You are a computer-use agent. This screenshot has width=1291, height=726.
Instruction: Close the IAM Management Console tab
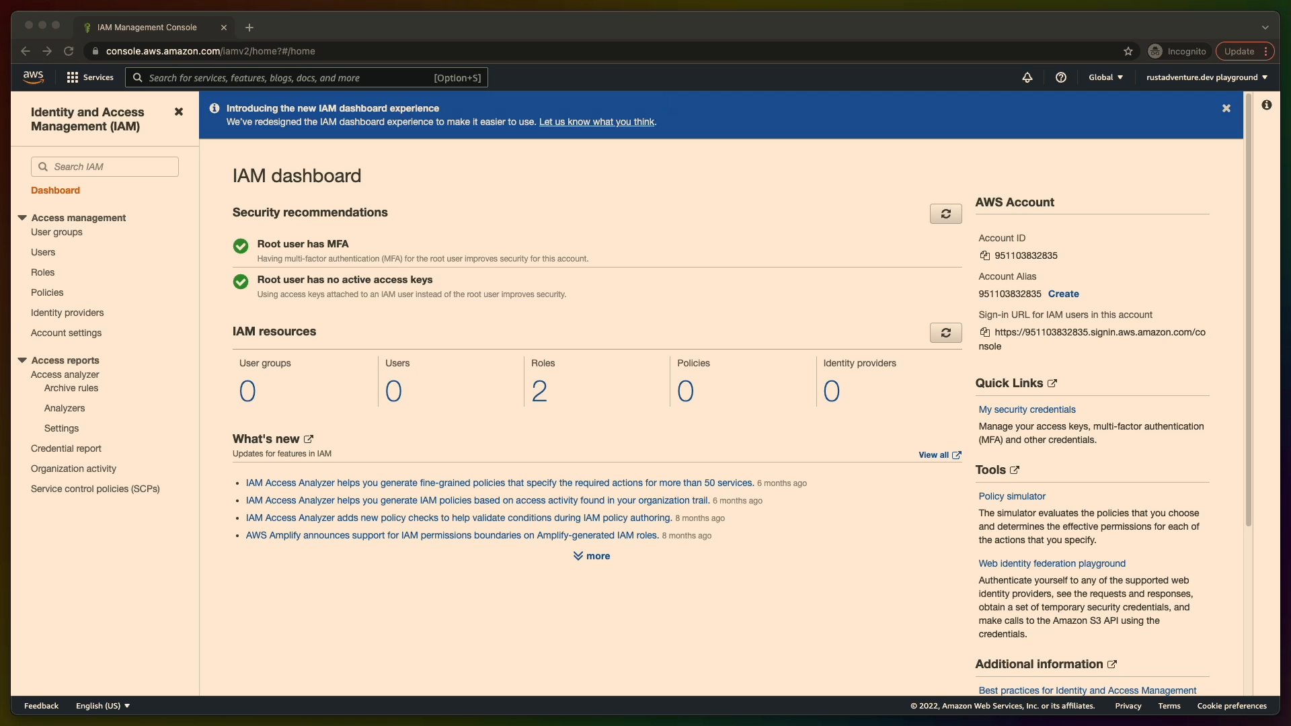[224, 28]
